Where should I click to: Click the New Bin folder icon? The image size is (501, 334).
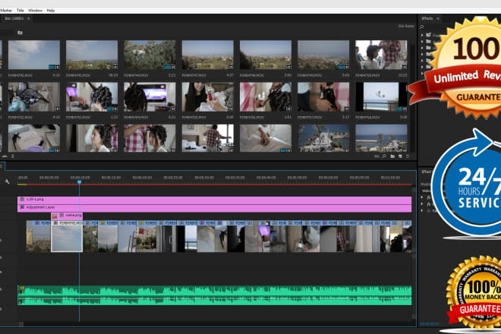coord(392,156)
